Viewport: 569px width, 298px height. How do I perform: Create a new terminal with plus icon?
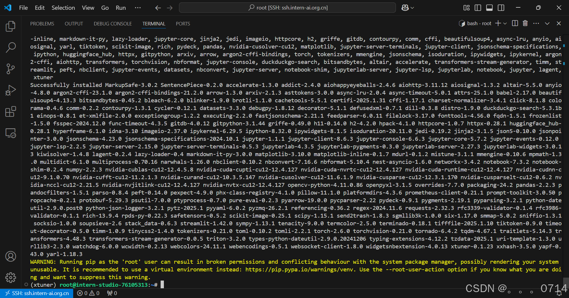click(498, 23)
